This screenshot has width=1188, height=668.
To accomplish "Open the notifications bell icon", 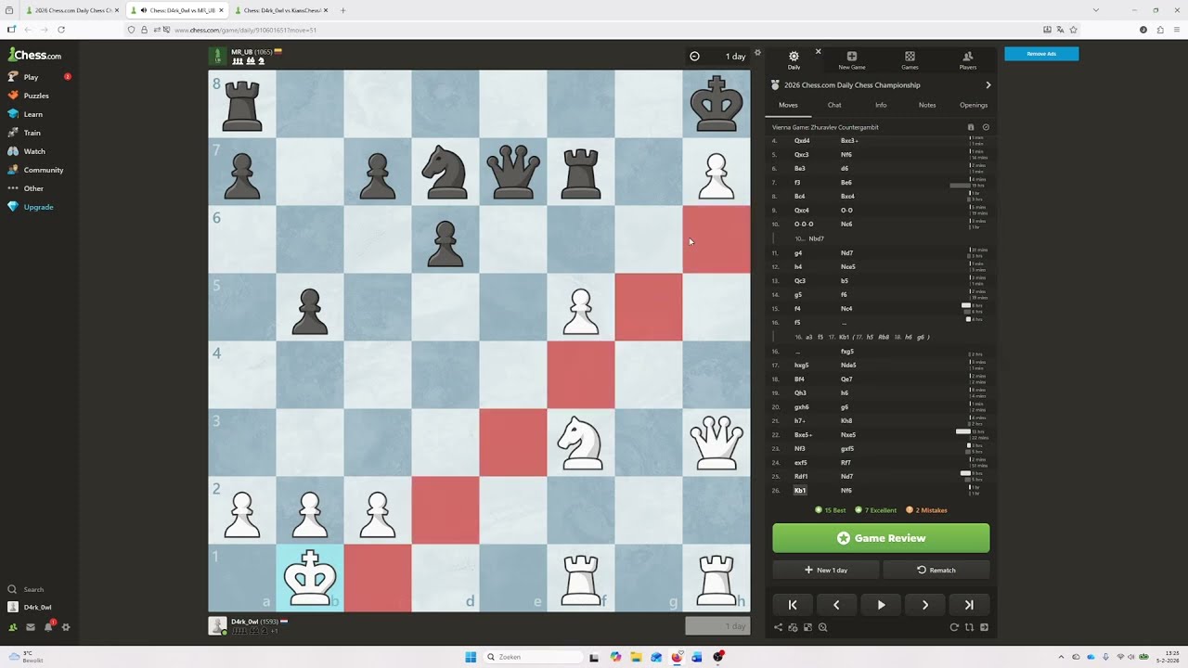I will tap(48, 627).
